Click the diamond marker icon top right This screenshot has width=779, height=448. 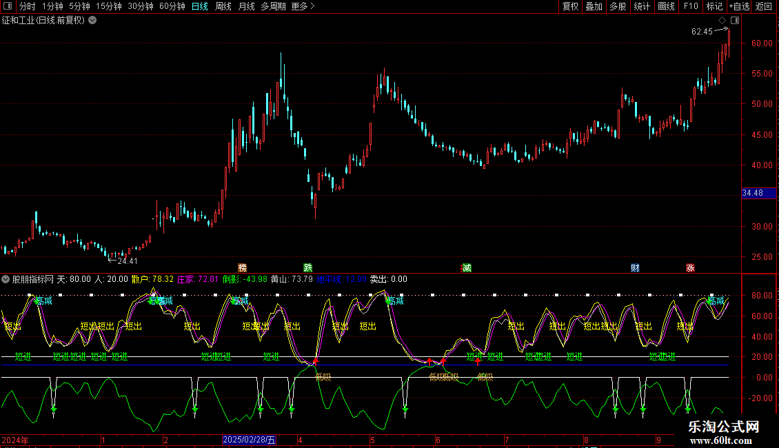click(721, 21)
